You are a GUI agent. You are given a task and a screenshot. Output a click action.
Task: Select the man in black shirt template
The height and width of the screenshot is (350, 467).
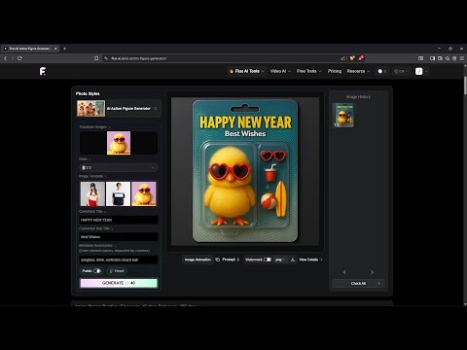[118, 193]
